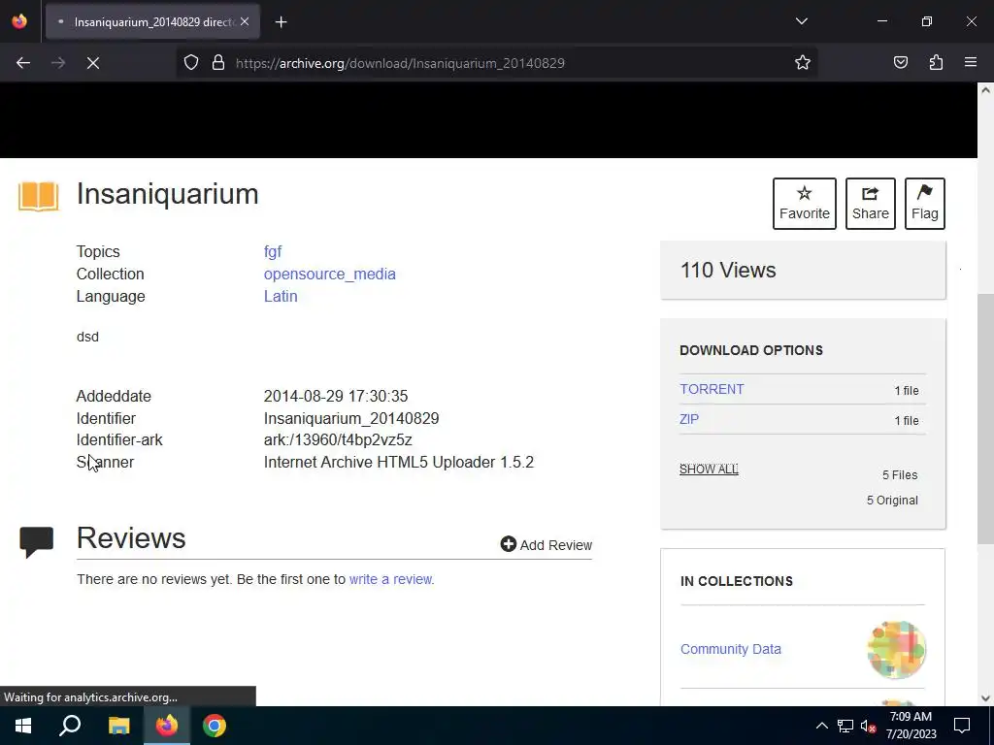Download the TORRENT file option
Screen dimensions: 994x745
click(712, 389)
